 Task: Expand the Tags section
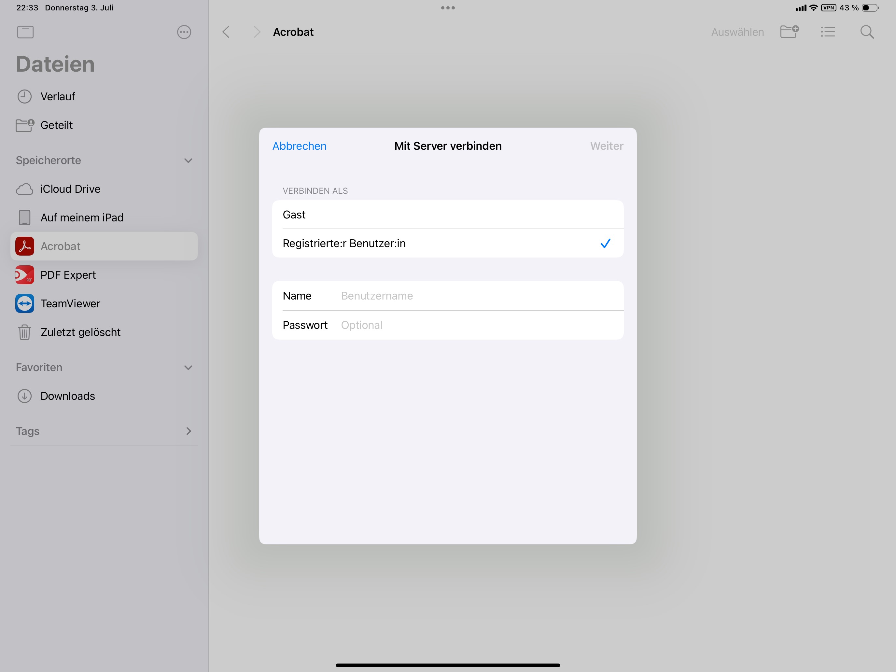pyautogui.click(x=188, y=431)
